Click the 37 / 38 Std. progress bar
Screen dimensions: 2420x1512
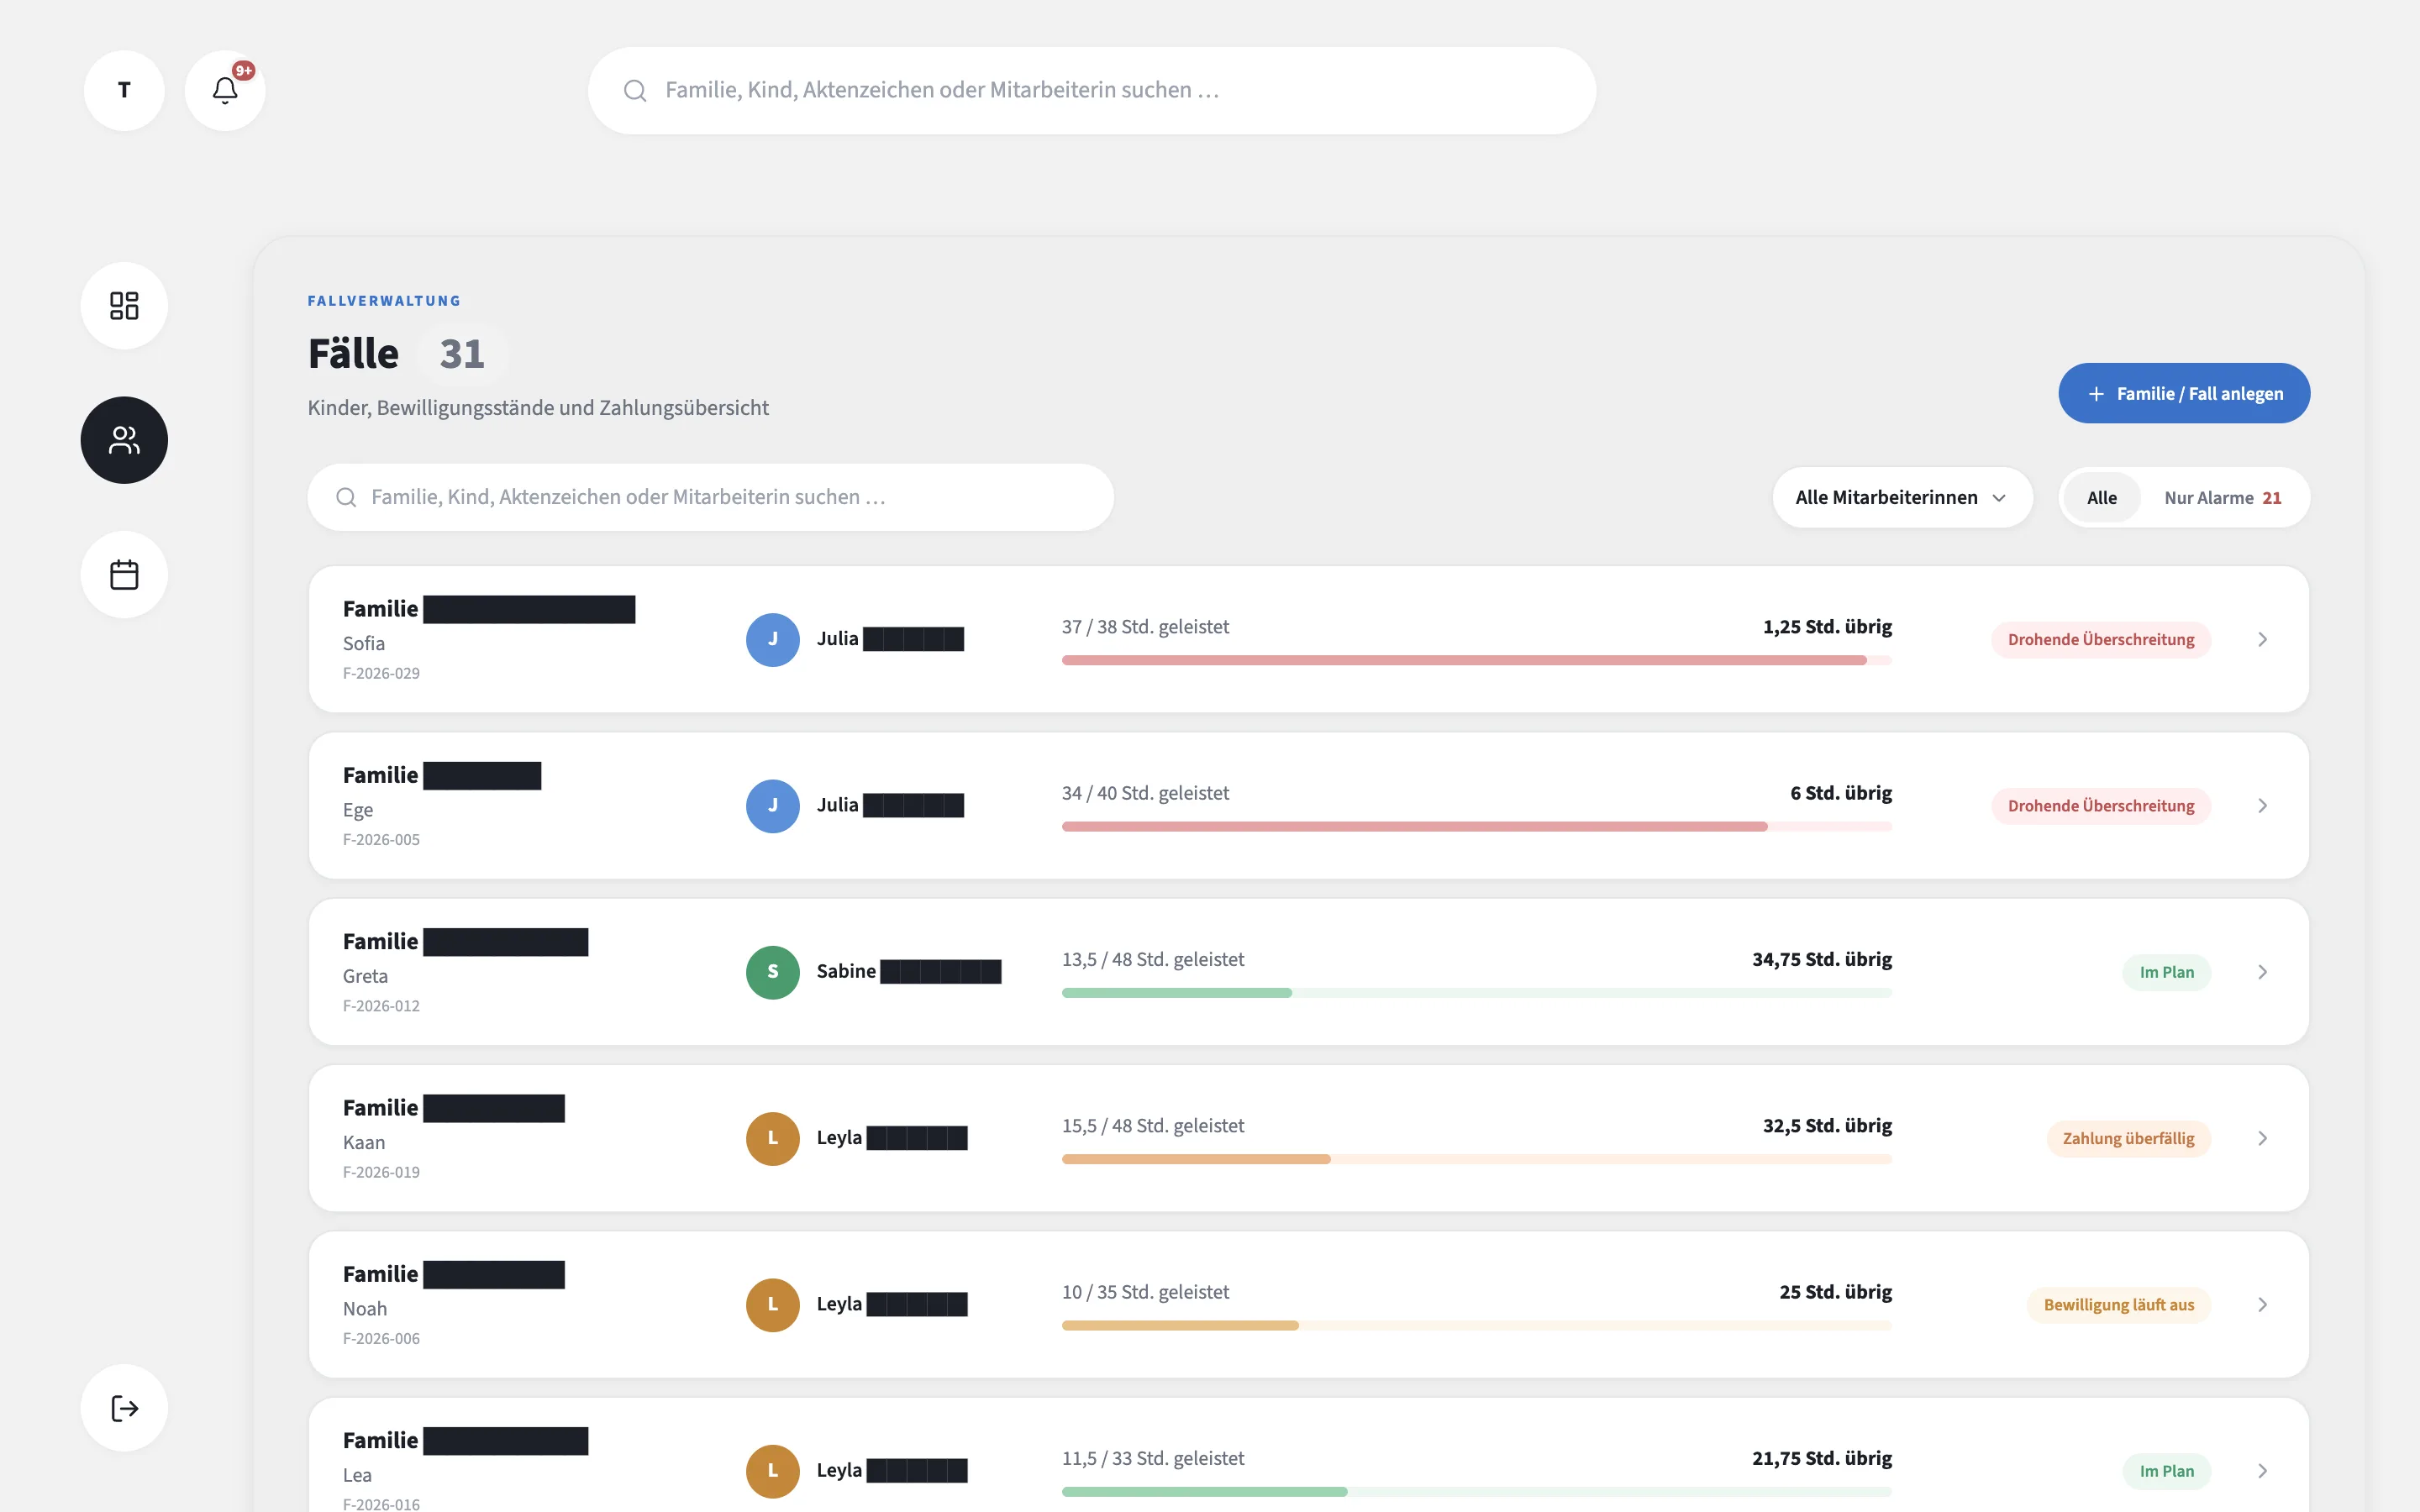click(x=1476, y=660)
